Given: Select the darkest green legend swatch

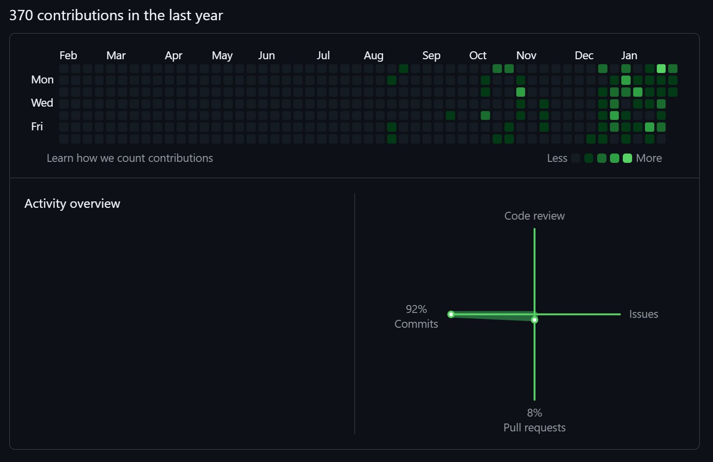Looking at the screenshot, I should coord(588,158).
